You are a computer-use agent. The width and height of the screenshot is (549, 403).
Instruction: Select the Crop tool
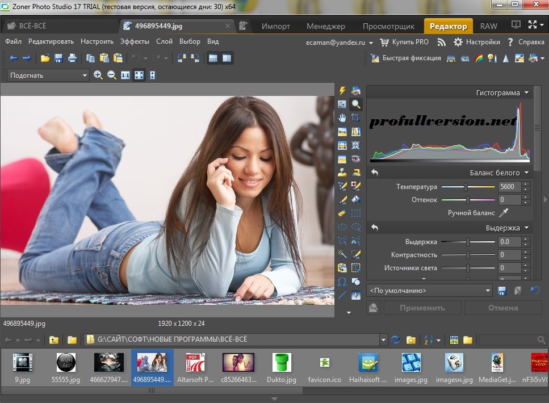coord(357,117)
